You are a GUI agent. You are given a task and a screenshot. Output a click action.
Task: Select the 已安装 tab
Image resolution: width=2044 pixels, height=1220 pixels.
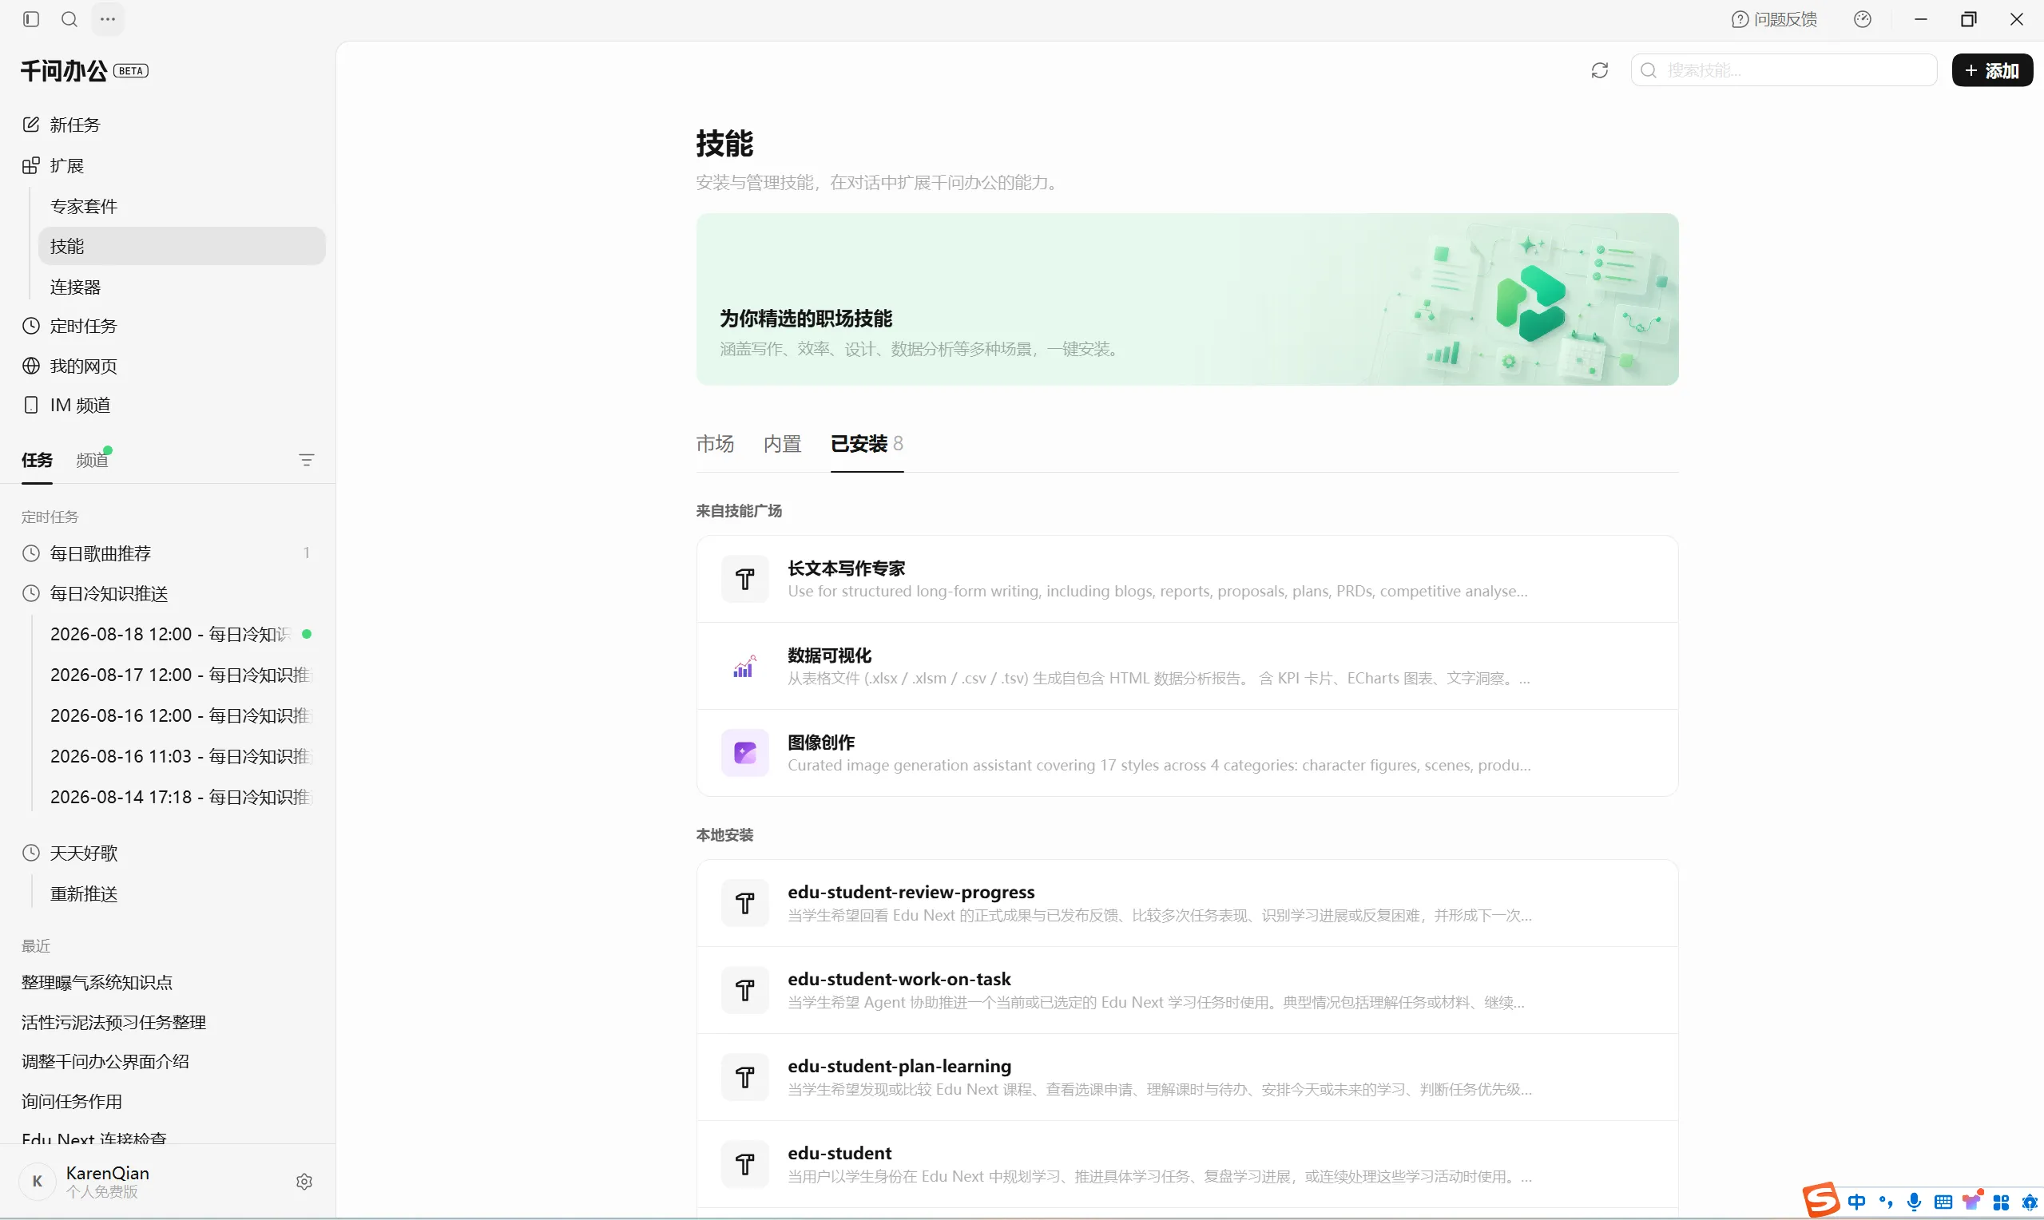point(867,444)
